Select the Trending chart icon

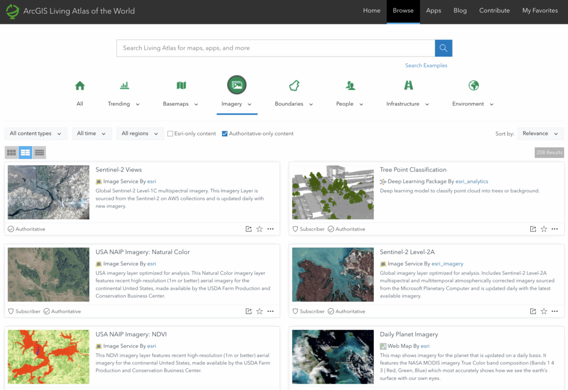click(124, 86)
